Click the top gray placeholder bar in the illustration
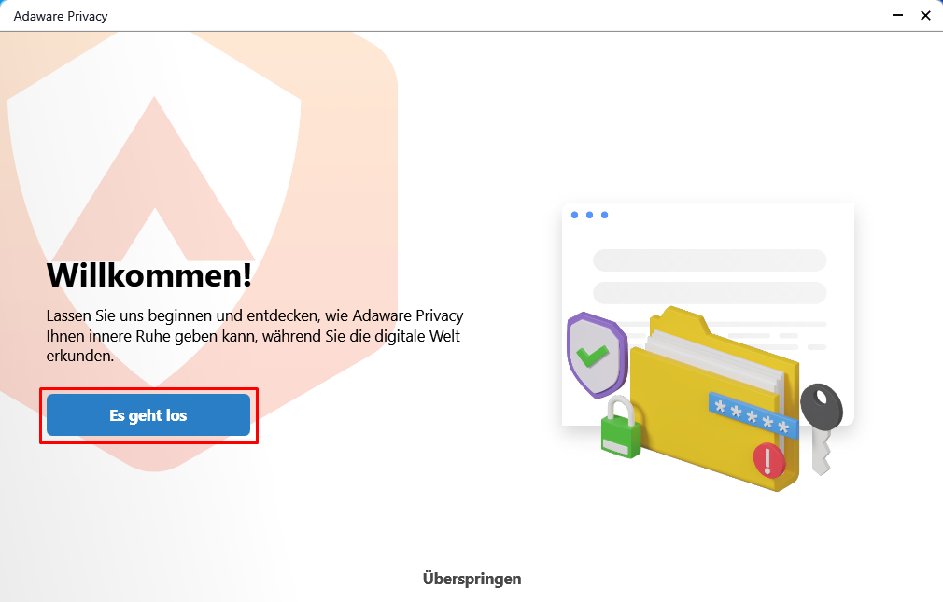The image size is (943, 602). (710, 260)
